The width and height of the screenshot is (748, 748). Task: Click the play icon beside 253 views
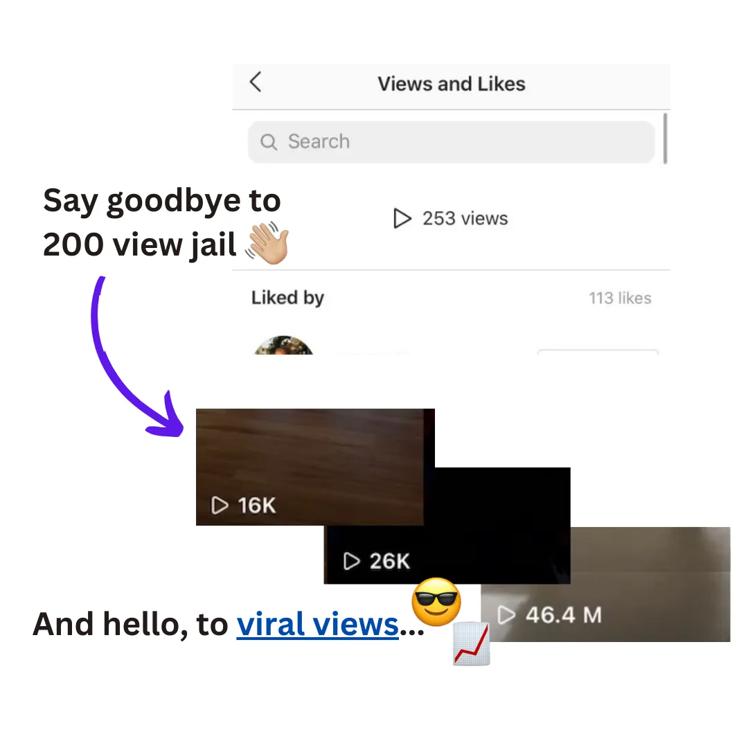click(402, 218)
